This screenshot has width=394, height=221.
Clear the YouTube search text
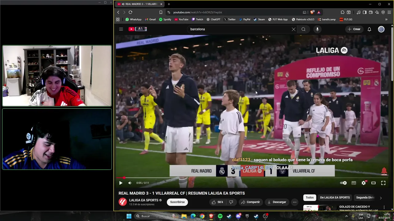click(x=294, y=29)
